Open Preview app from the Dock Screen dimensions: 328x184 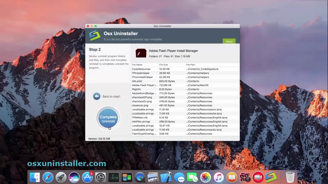(153, 177)
